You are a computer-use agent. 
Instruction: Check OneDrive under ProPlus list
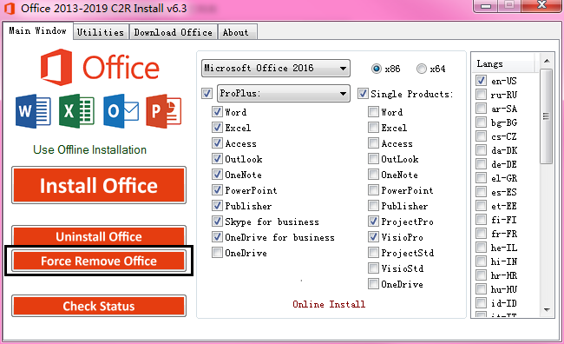pos(217,253)
